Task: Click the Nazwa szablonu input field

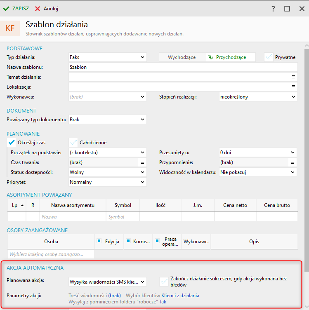Action: tap(183, 67)
